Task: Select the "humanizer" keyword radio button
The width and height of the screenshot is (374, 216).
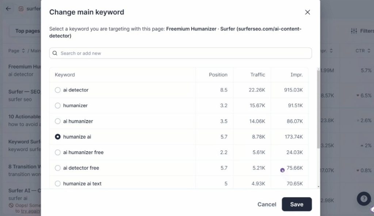Action: (x=58, y=105)
